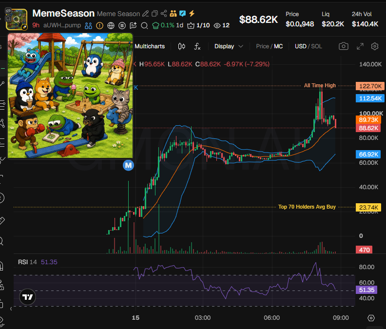386x329 pixels.
Task: Click the All Time High label
Action: (x=320, y=85)
